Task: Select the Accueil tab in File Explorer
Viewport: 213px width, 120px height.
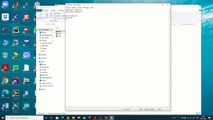Action: [x=46, y=10]
